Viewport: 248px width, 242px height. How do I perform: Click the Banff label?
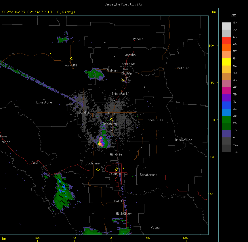[x=36, y=163]
